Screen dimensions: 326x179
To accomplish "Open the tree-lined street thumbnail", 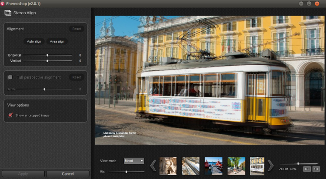I will tap(236, 166).
